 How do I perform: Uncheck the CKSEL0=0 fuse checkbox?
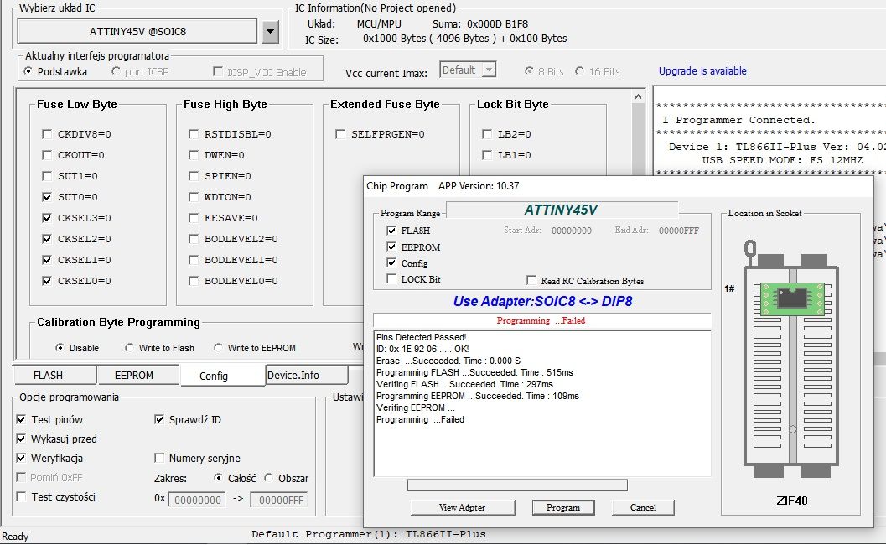47,280
